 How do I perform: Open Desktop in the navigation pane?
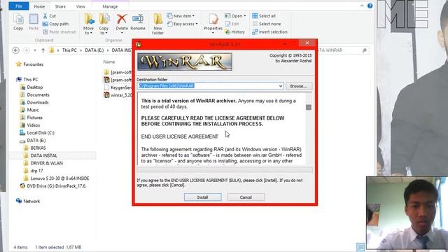(x=31, y=87)
